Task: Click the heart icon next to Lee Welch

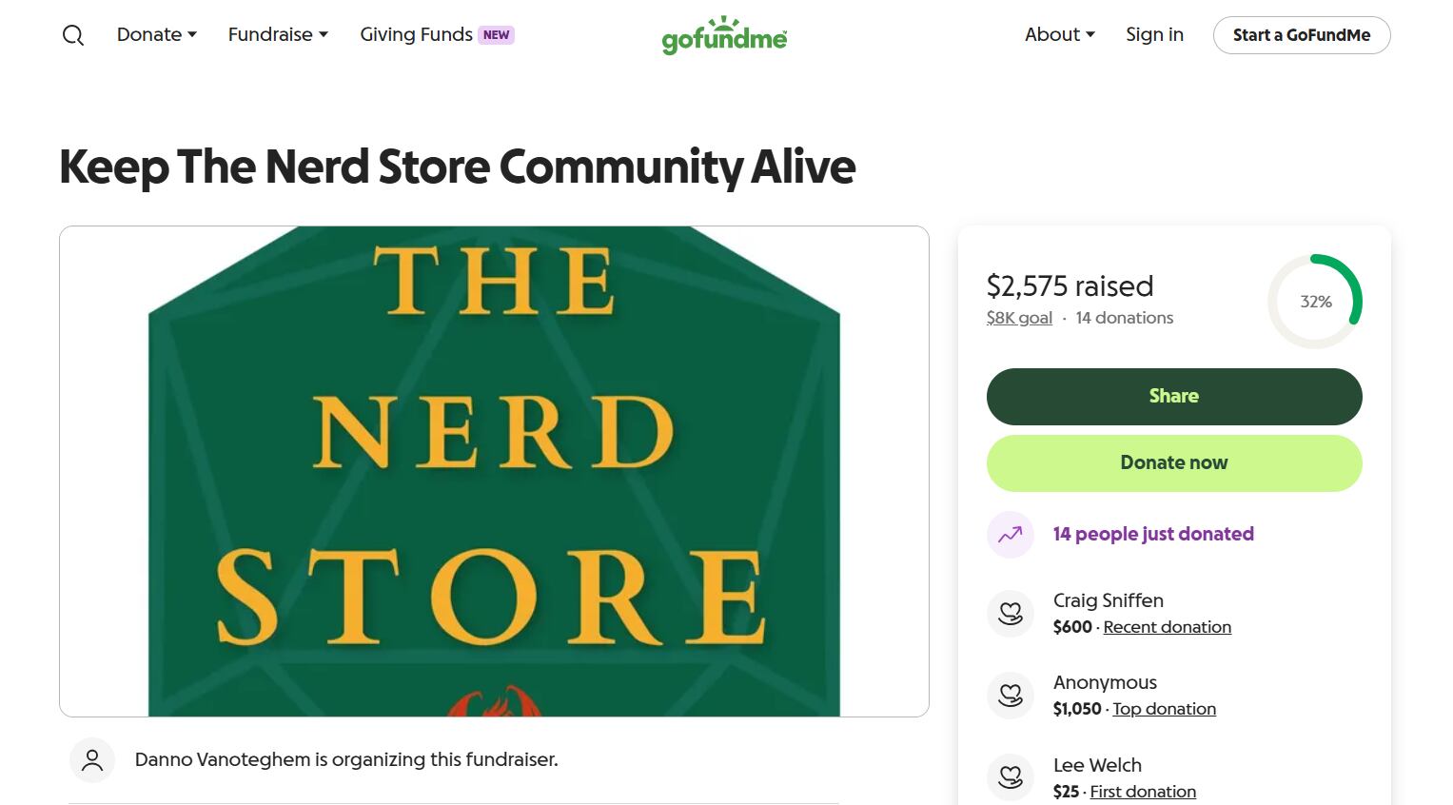Action: pos(1010,776)
